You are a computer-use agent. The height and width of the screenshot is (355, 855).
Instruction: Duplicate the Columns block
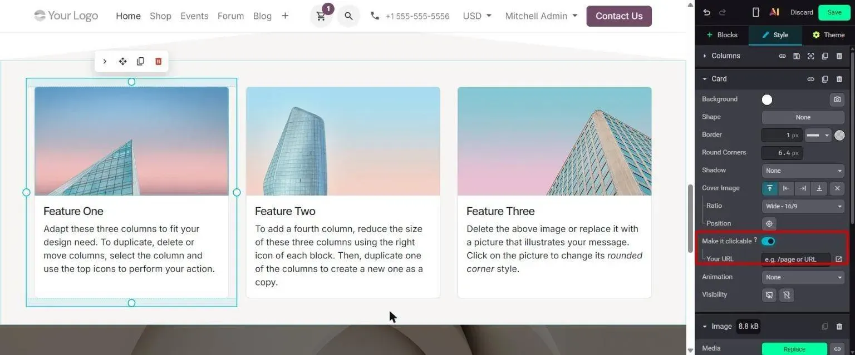pyautogui.click(x=825, y=56)
